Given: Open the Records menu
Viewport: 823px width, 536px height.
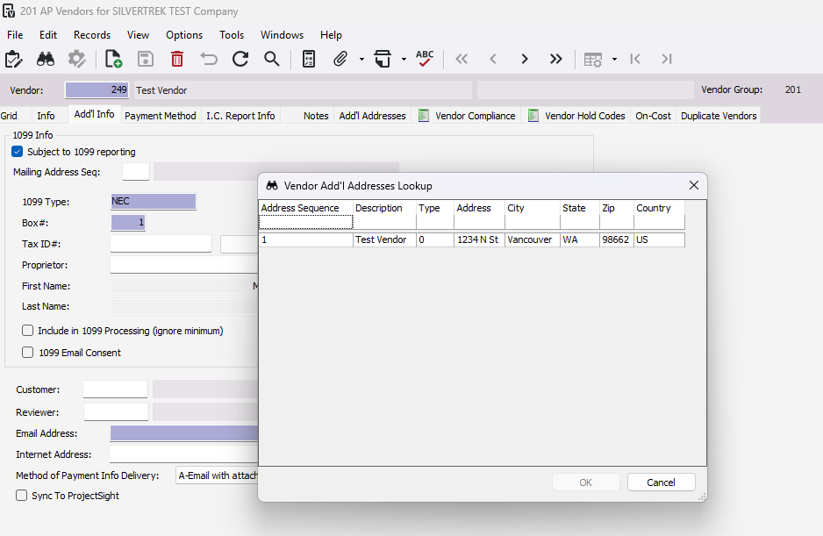Looking at the screenshot, I should pyautogui.click(x=92, y=34).
